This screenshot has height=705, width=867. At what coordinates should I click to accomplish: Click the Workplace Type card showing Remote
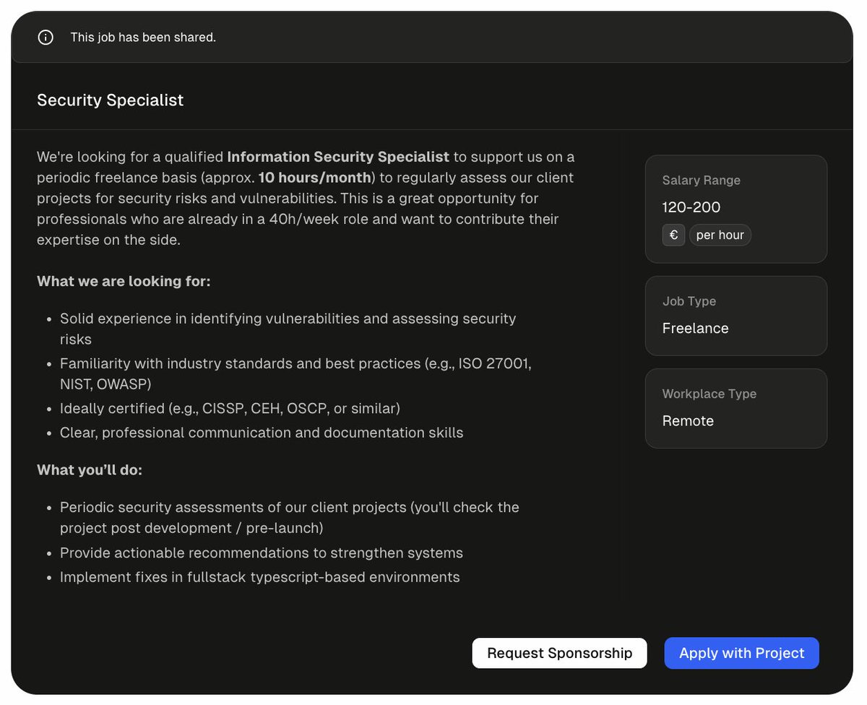736,408
